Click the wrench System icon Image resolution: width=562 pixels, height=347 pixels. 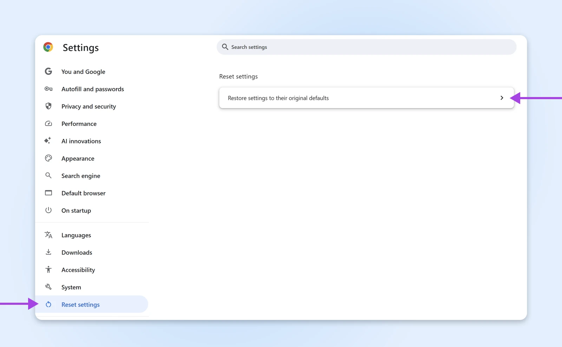coord(48,287)
